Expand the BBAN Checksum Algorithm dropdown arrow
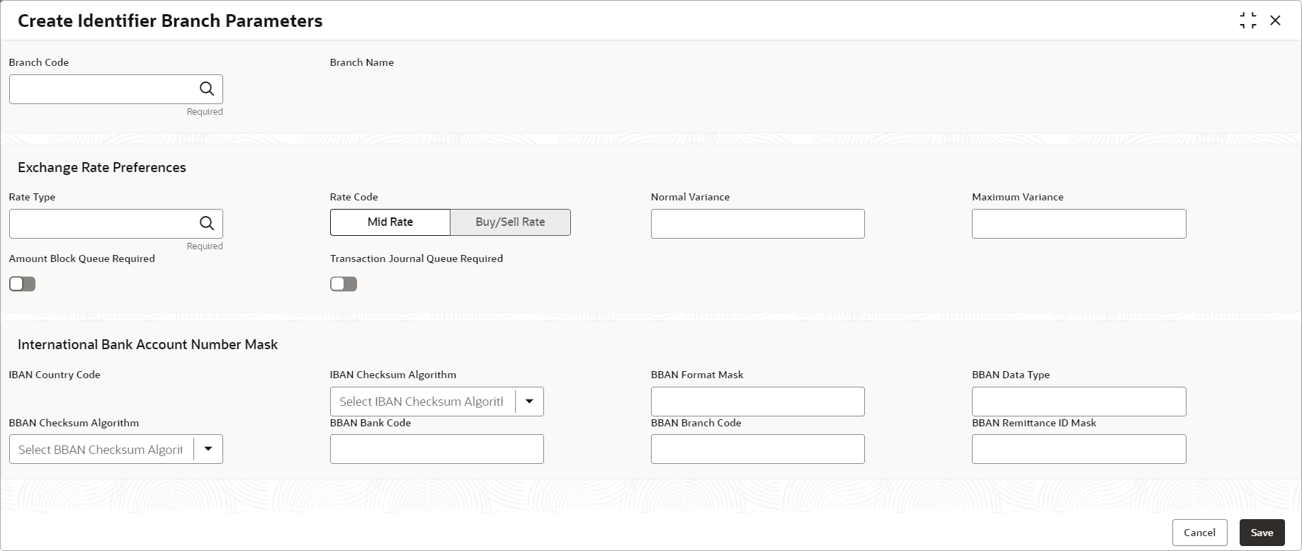The width and height of the screenshot is (1302, 551). (208, 449)
